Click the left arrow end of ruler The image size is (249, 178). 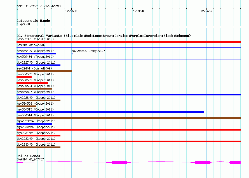click(17, 9)
